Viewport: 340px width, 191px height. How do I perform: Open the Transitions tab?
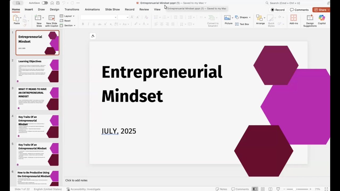72,9
